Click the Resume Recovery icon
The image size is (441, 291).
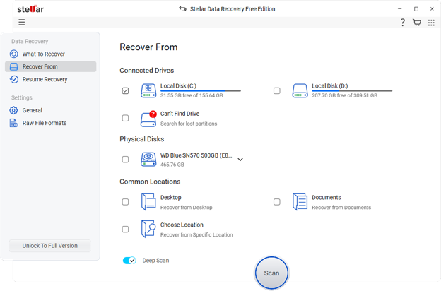pos(14,79)
